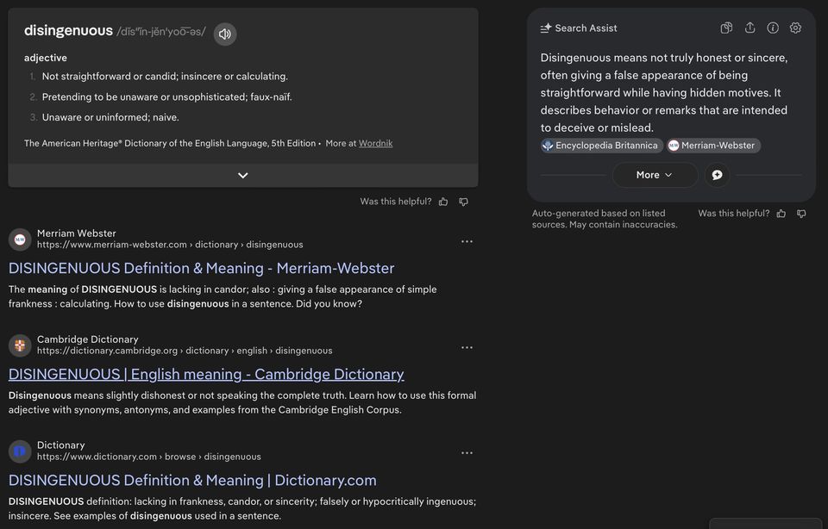The width and height of the screenshot is (828, 529).
Task: Open Cambridge Dictionary English meaning result
Action: pyautogui.click(x=206, y=375)
